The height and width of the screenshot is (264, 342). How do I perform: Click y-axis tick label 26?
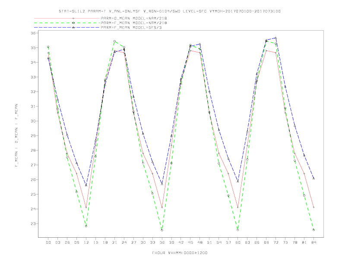(33, 180)
